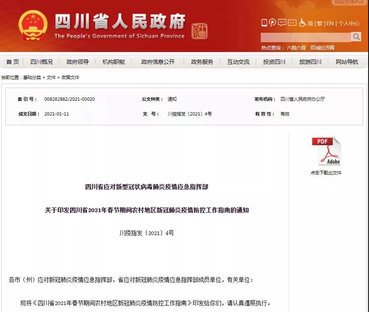This screenshot has width=369, height=312.
Task: Open 投资四川 nav item
Action: (274, 62)
